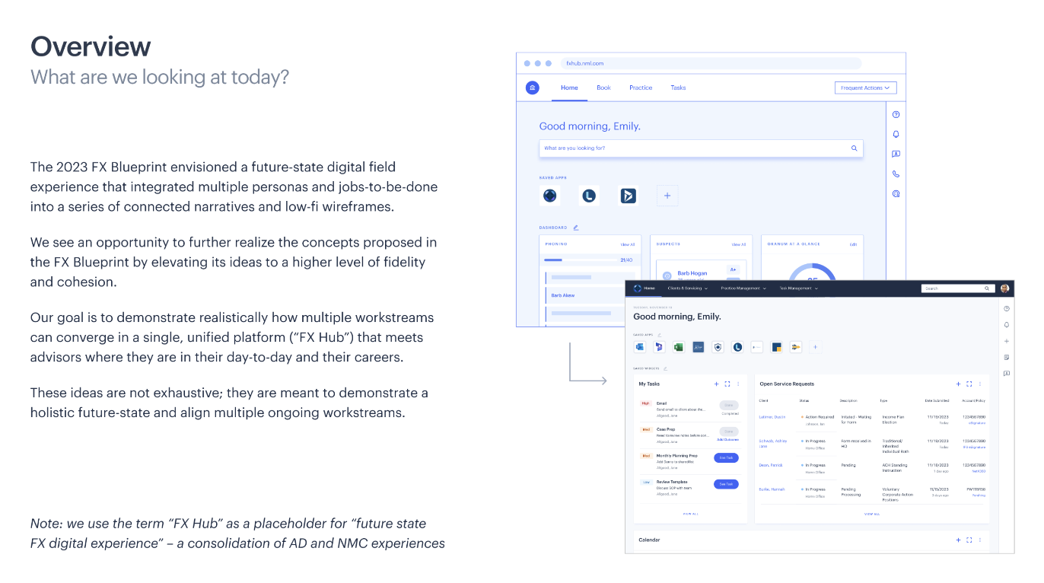Click the 'Barb Hogan' suspect card
1044x583 pixels.
point(701,272)
